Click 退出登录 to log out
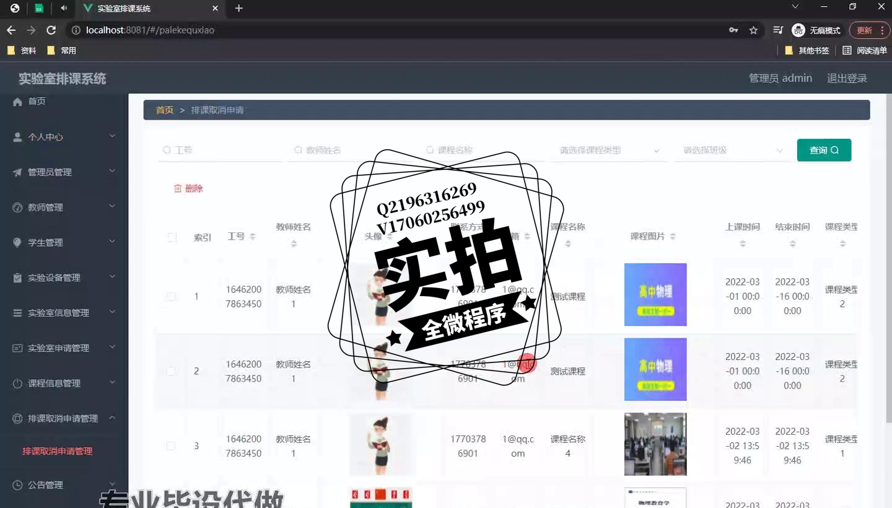 [847, 78]
